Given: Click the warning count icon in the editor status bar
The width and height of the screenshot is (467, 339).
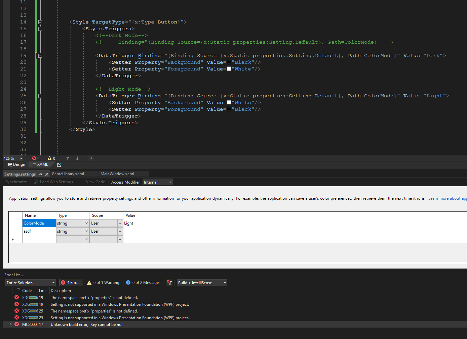Looking at the screenshot, I should (x=49, y=158).
